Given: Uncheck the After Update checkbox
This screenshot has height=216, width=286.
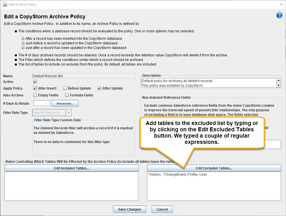Looking at the screenshot, I should coord(99,88).
